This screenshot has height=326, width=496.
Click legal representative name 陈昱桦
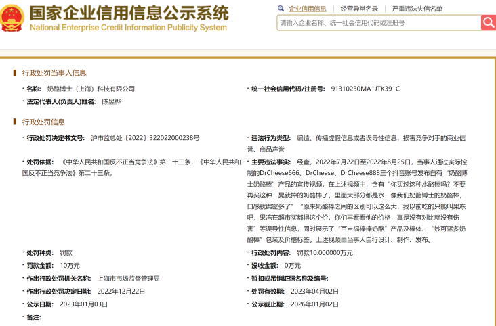pyautogui.click(x=111, y=101)
